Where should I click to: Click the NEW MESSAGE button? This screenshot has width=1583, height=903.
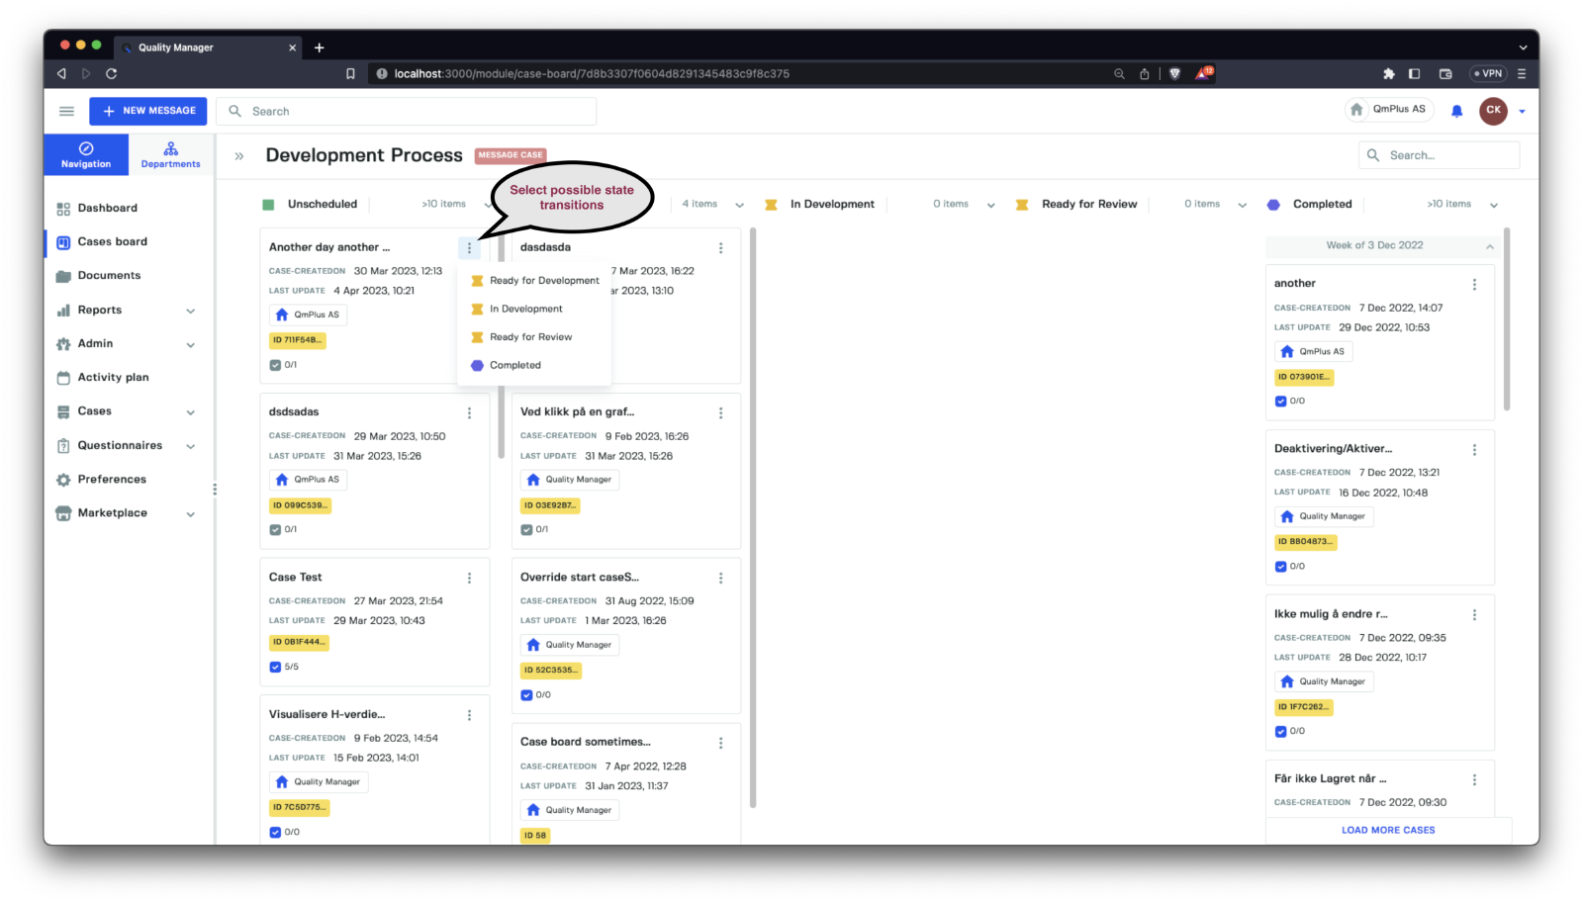point(148,111)
